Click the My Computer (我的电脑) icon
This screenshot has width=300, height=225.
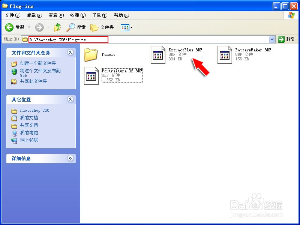coord(14,133)
